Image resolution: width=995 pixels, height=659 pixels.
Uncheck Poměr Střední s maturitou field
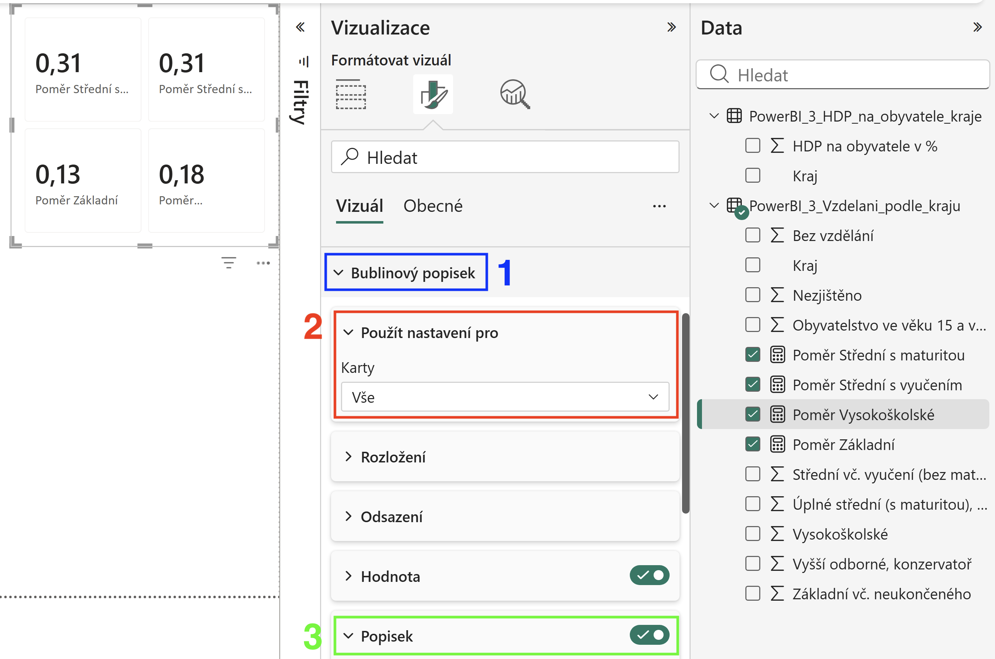point(752,355)
